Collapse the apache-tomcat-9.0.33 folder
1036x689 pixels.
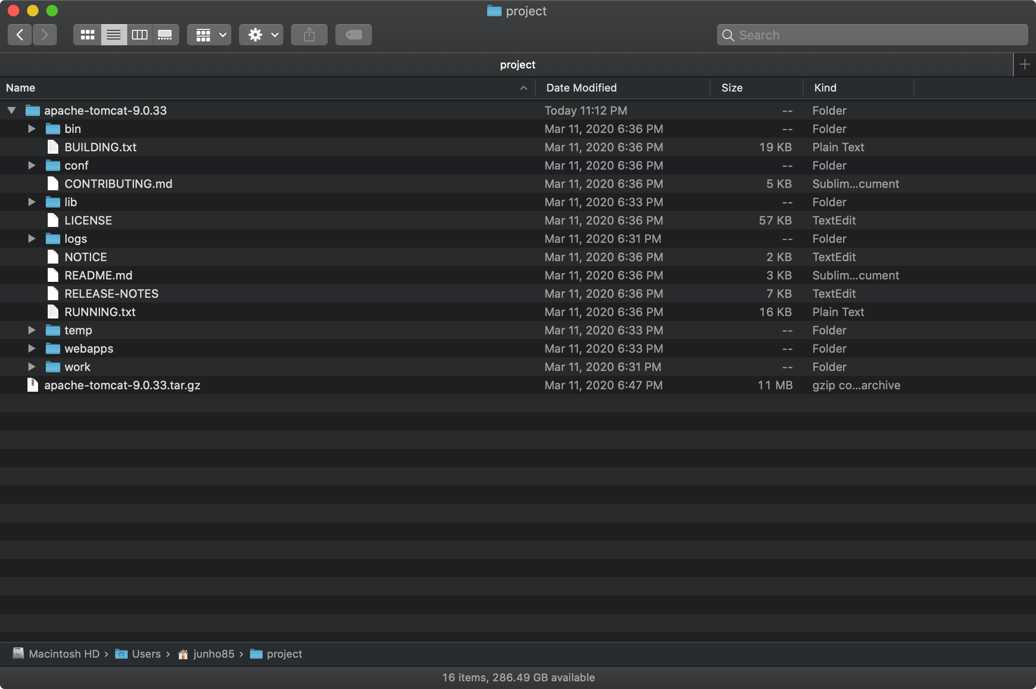pyautogui.click(x=12, y=110)
